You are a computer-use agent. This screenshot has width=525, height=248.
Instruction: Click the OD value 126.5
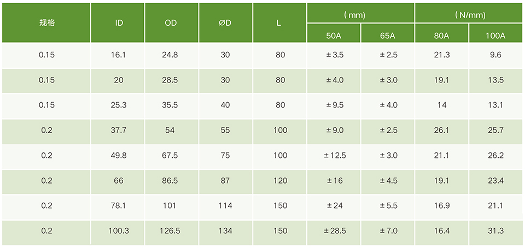pos(172,231)
